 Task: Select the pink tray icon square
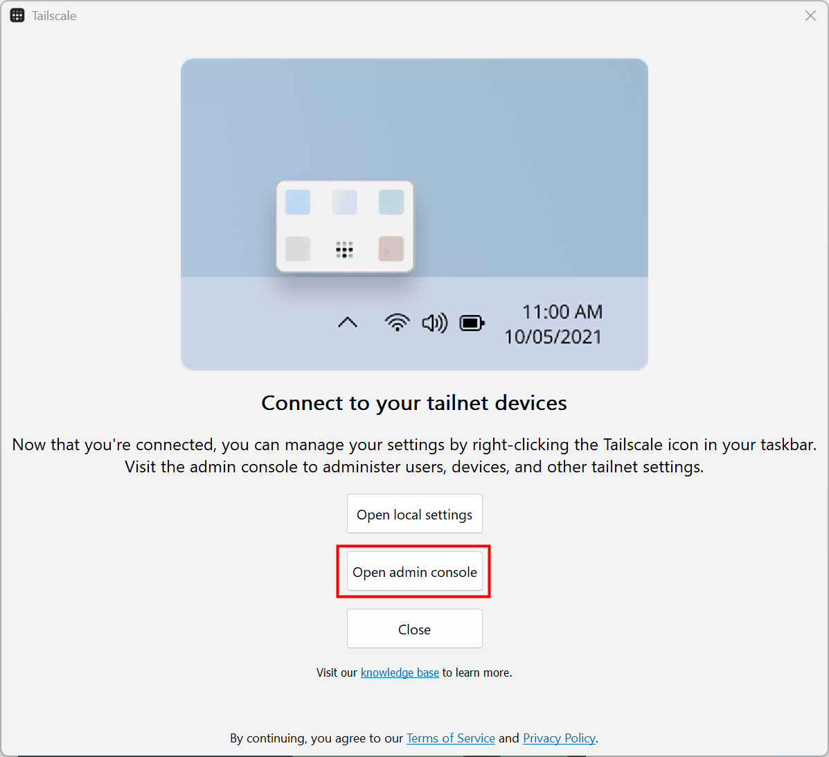point(391,249)
